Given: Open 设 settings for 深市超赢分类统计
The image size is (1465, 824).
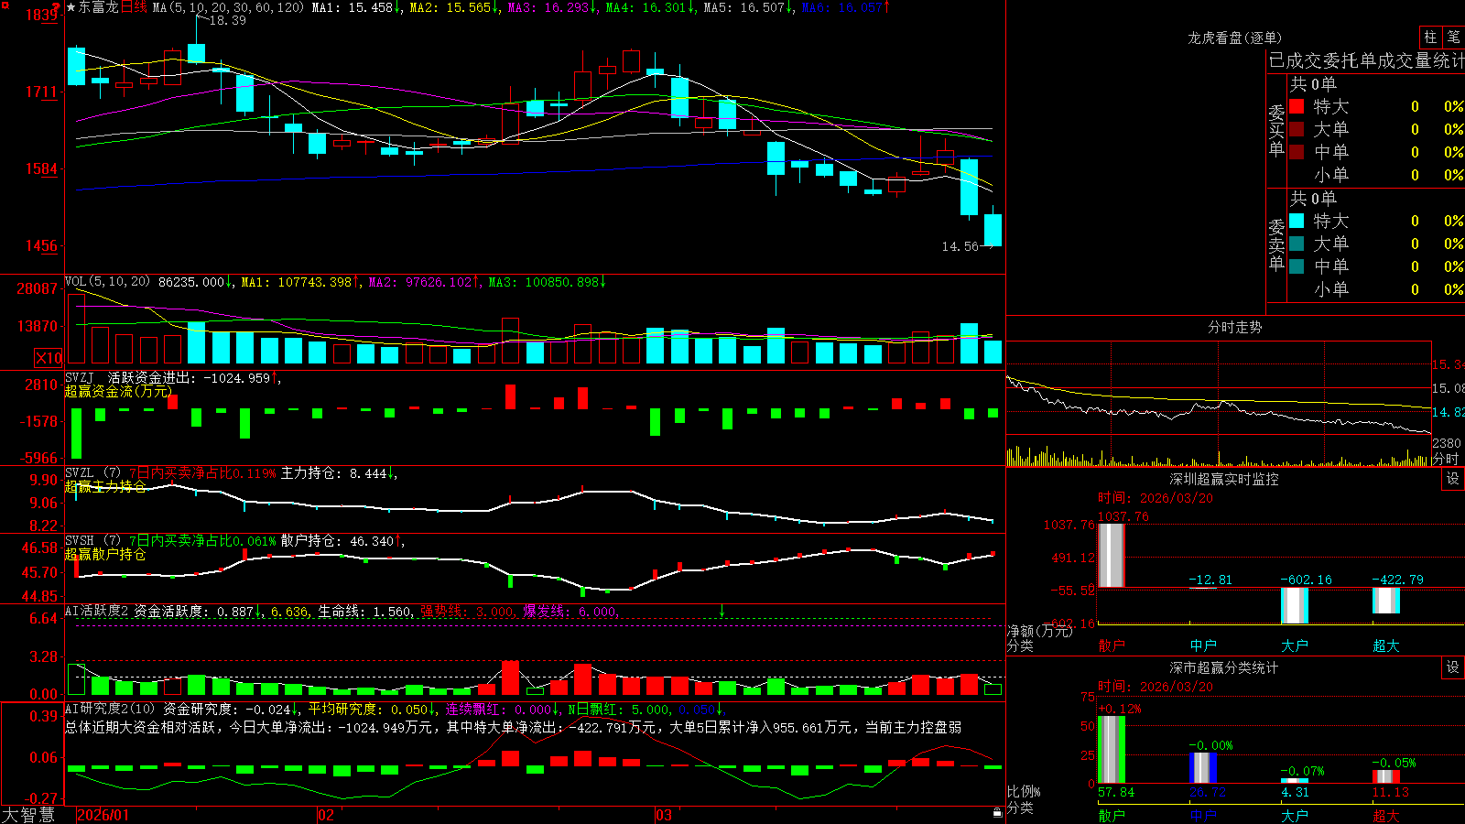Looking at the screenshot, I should coord(1453,667).
